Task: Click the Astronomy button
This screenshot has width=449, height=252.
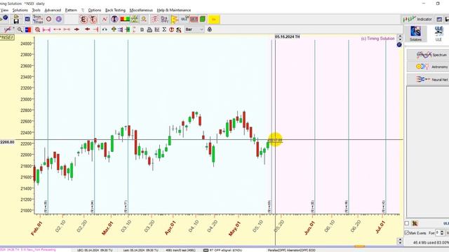Action: (428, 66)
